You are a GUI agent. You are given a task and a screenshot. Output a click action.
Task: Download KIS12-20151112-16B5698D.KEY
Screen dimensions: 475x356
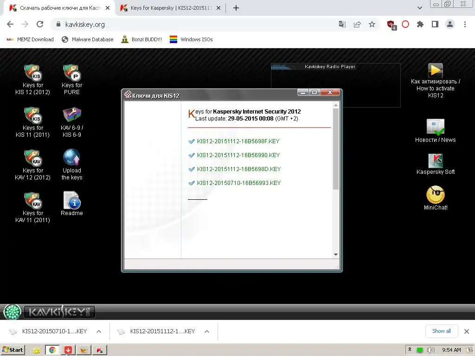pyautogui.click(x=239, y=169)
